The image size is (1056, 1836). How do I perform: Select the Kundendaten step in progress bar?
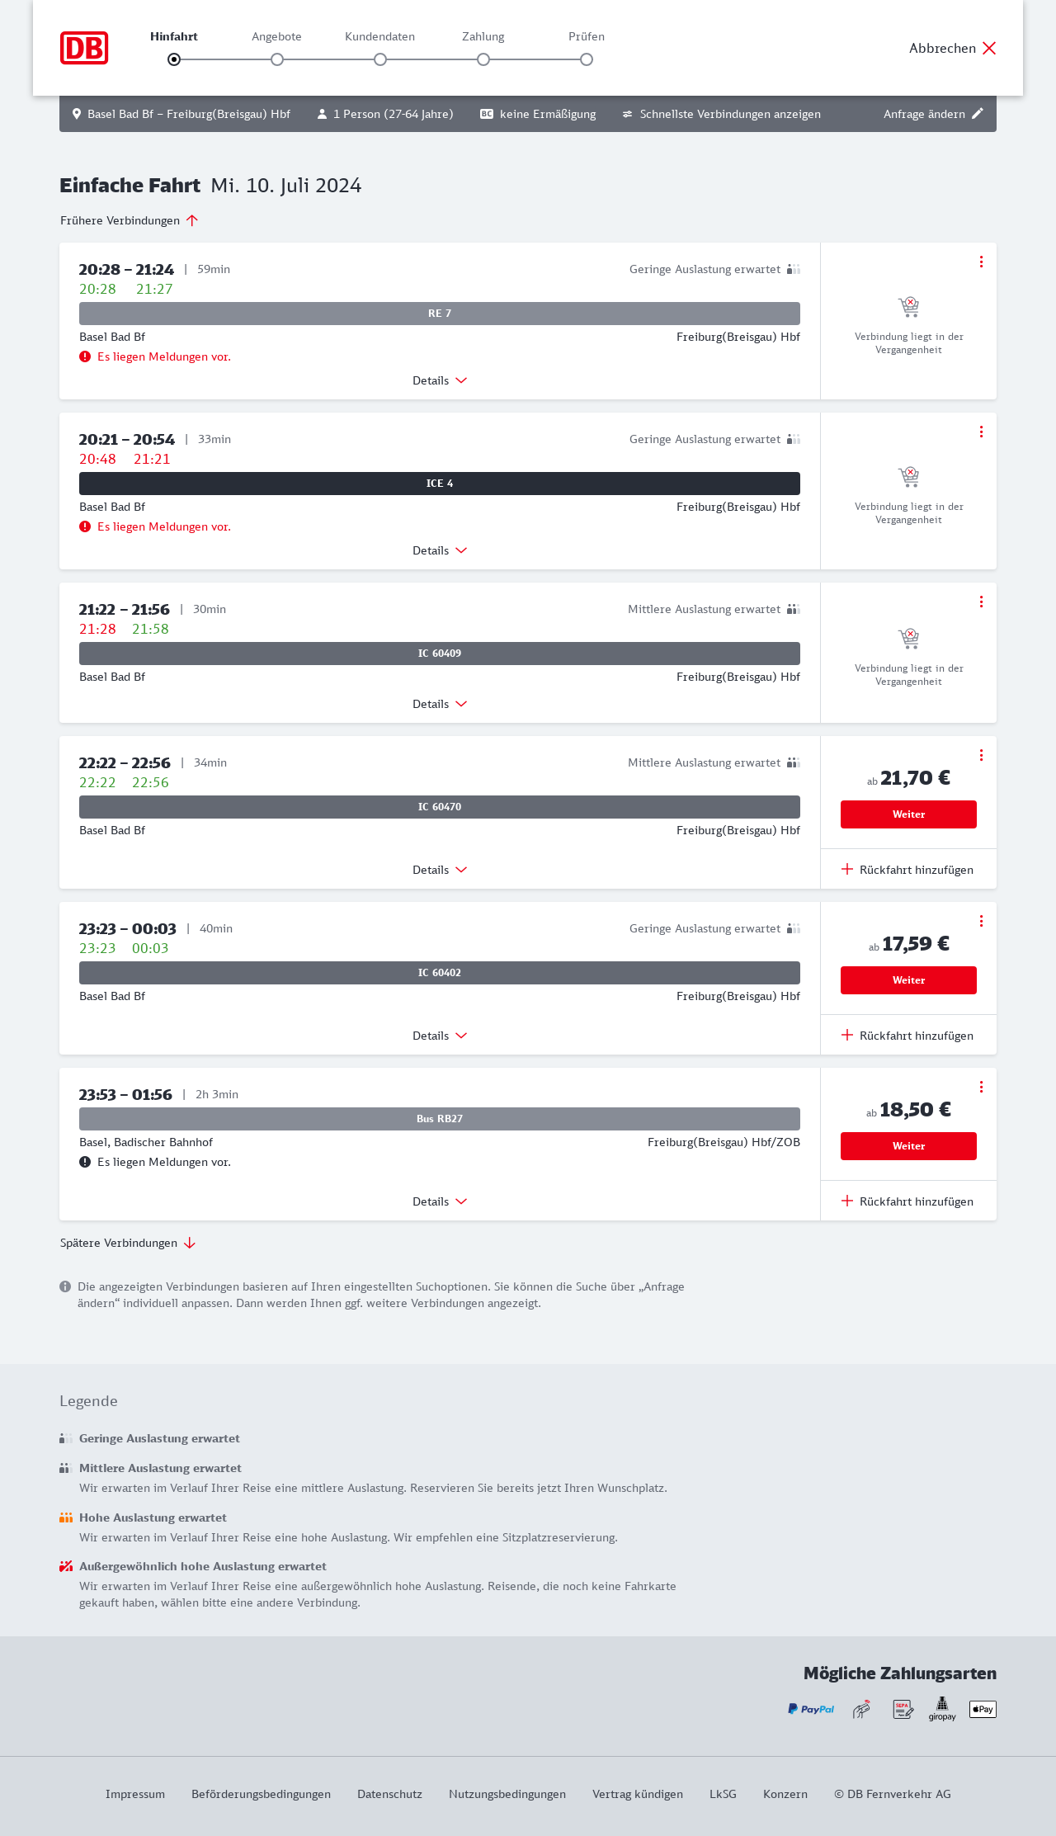[380, 59]
